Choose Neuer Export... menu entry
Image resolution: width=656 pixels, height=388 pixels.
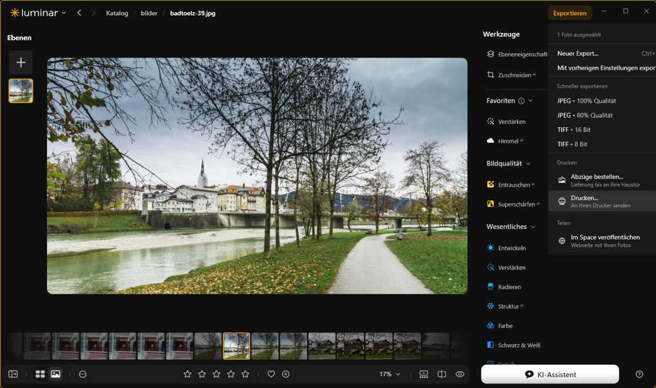coord(602,53)
